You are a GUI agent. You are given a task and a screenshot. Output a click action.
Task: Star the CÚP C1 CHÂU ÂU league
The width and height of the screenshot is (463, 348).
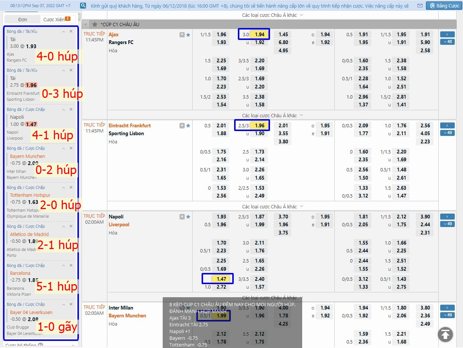tap(95, 24)
